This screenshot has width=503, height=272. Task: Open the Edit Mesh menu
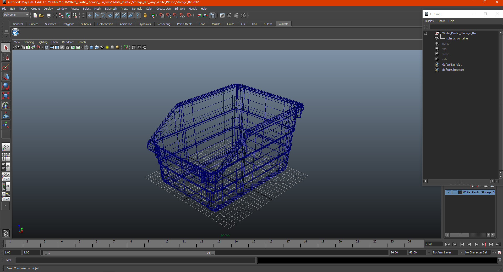(111, 9)
